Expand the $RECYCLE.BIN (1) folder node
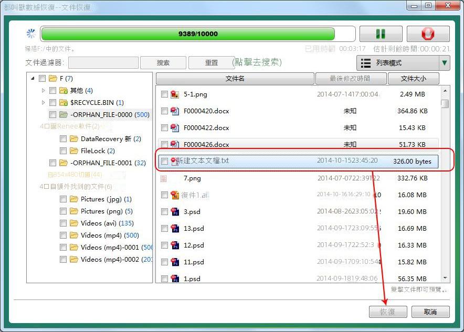Screen dimensions: 464x332 tap(43, 103)
